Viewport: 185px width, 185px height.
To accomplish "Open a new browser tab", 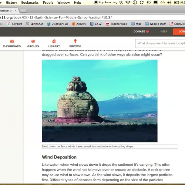I will [x=23, y=11].
